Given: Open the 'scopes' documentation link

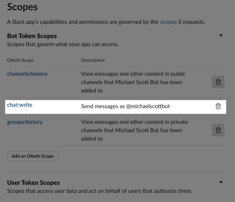Looking at the screenshot, I should pos(168,22).
